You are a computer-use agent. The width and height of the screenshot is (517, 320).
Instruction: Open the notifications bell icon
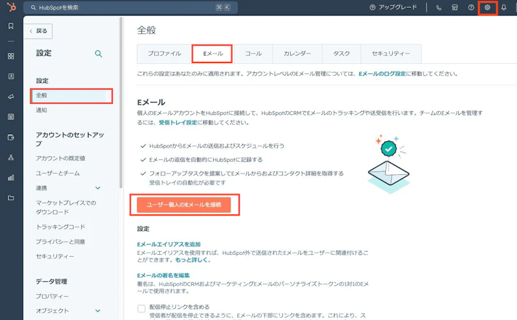point(504,8)
